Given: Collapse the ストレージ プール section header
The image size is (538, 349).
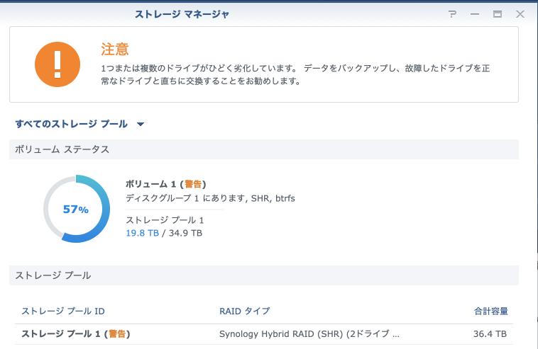Looking at the screenshot, I should (263, 275).
